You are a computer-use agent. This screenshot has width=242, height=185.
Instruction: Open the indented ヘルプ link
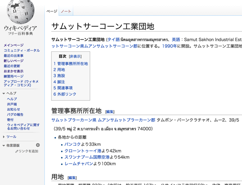click(x=12, y=99)
